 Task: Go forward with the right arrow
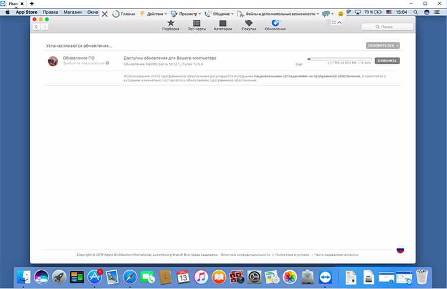(45, 27)
